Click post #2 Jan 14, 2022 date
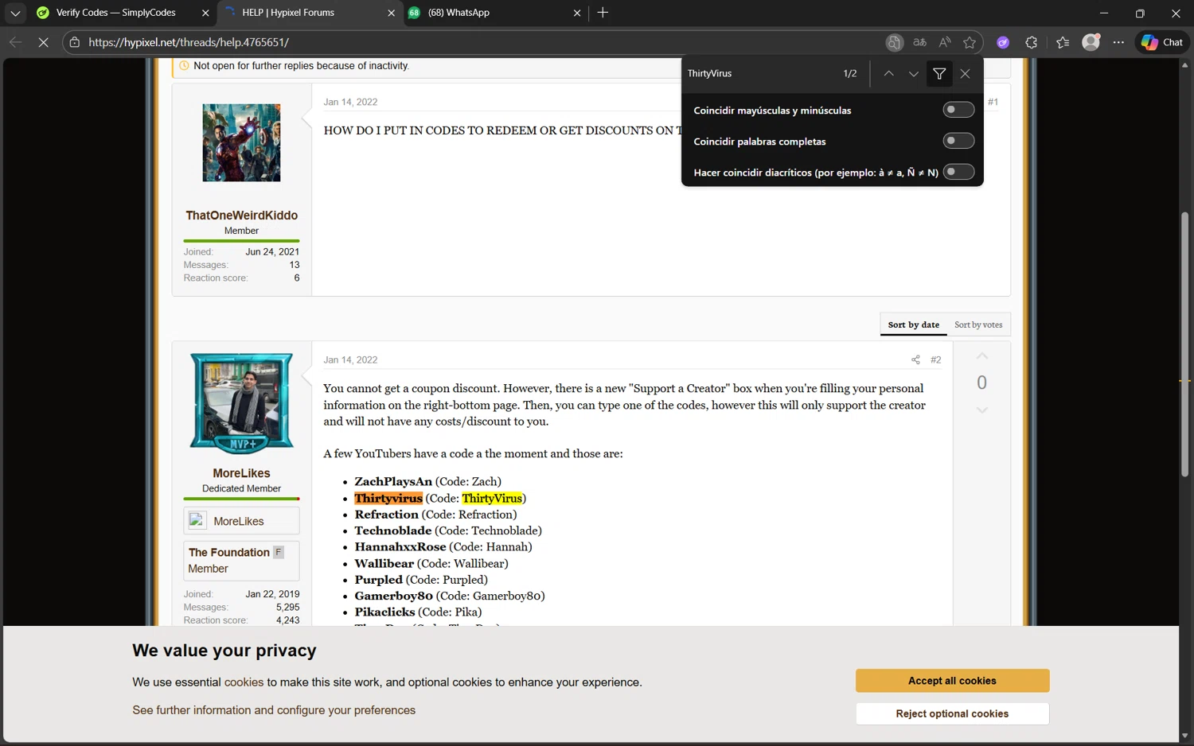Image resolution: width=1194 pixels, height=746 pixels. point(350,359)
